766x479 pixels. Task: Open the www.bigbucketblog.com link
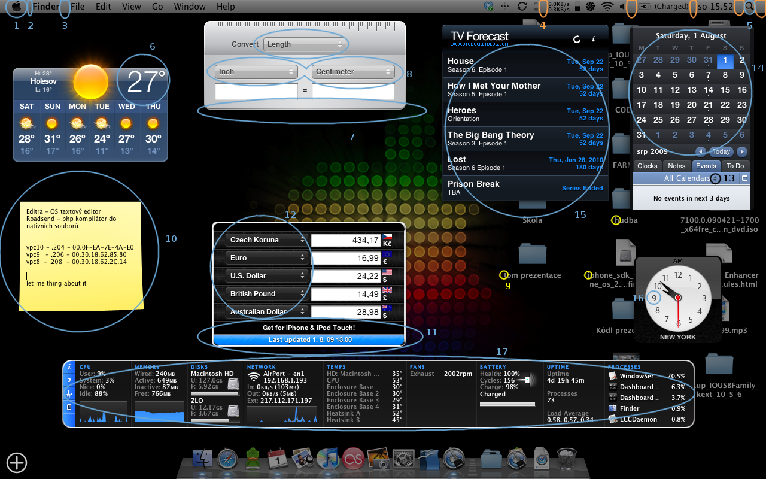point(479,44)
